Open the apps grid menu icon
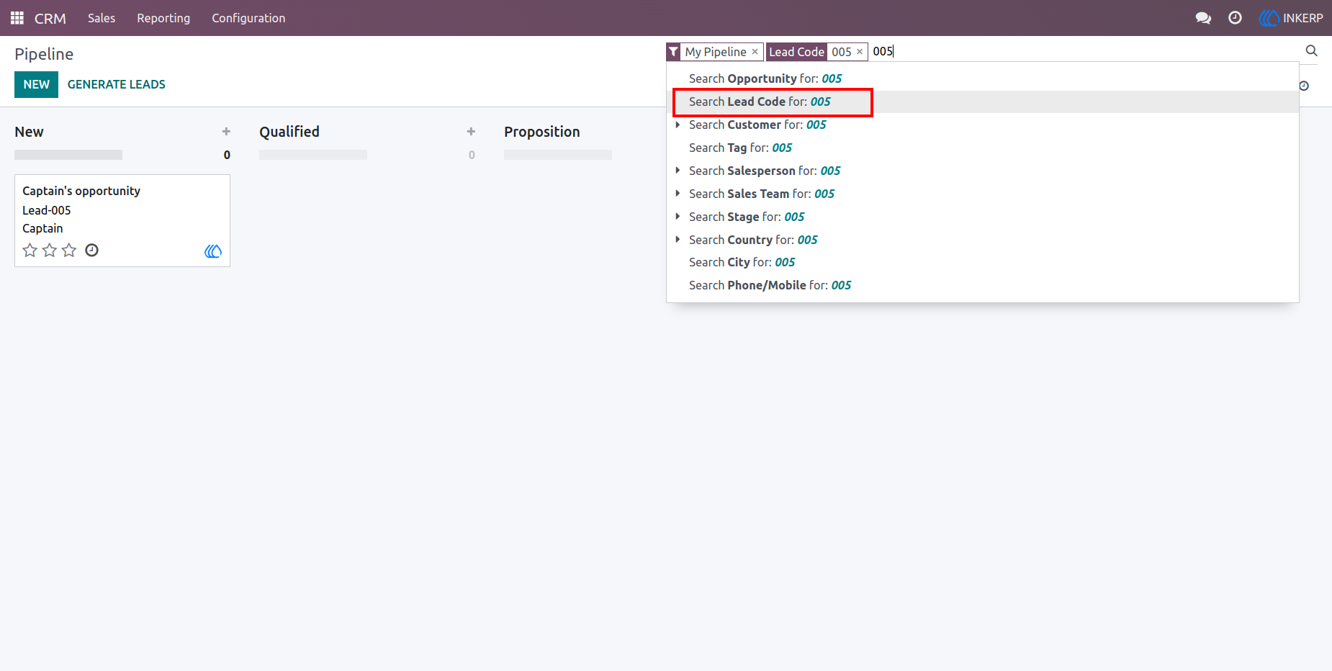 click(17, 18)
